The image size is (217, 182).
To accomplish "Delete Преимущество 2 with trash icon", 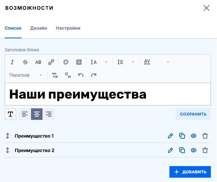I will [205, 150].
